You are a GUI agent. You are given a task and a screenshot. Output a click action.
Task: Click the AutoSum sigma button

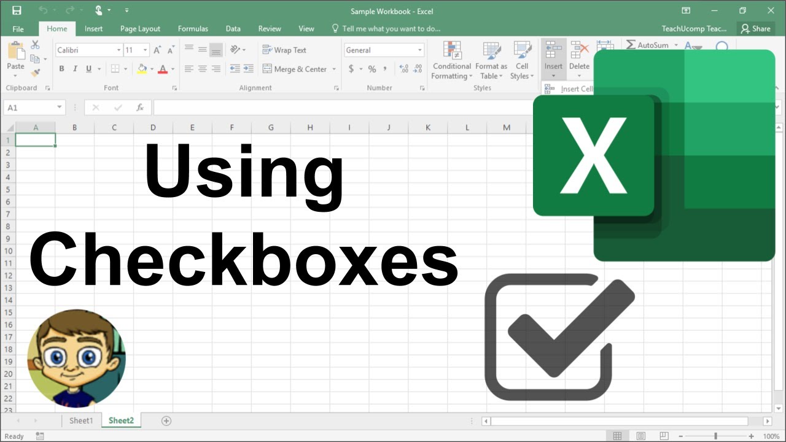pyautogui.click(x=647, y=45)
